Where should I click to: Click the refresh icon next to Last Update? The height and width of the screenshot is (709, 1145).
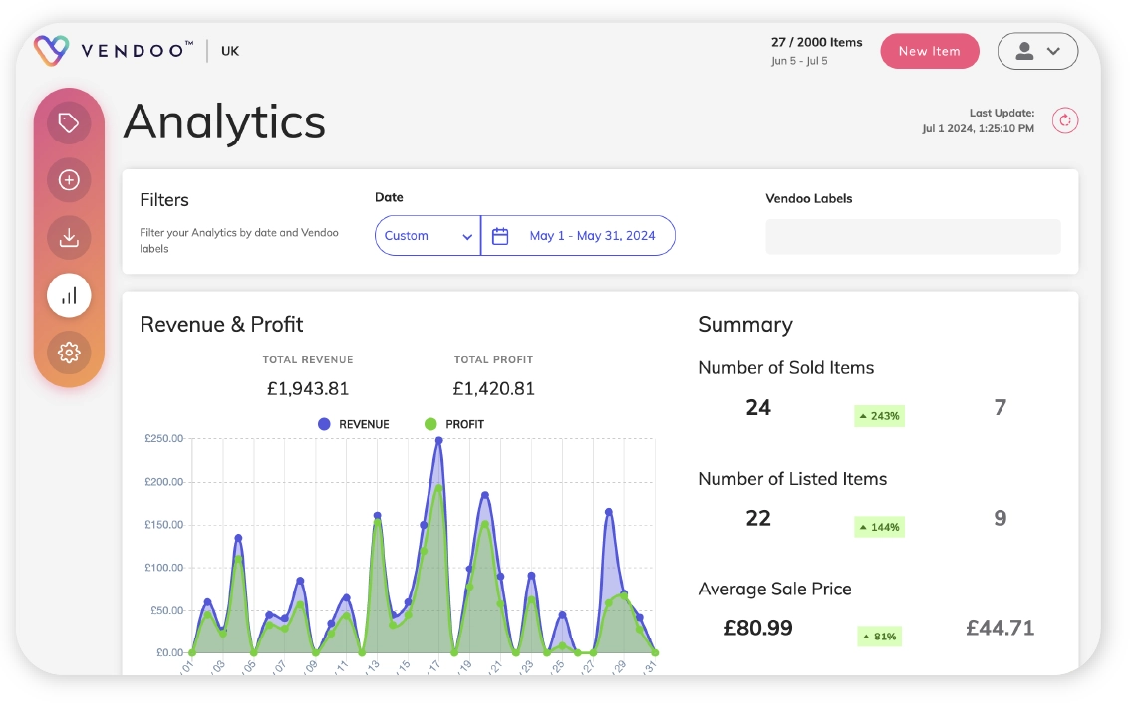[x=1064, y=119]
